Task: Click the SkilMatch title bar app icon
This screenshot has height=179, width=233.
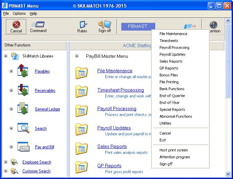Action: click(x=5, y=6)
